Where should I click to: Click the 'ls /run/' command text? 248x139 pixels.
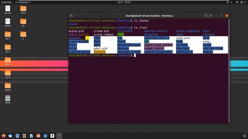[141, 27]
